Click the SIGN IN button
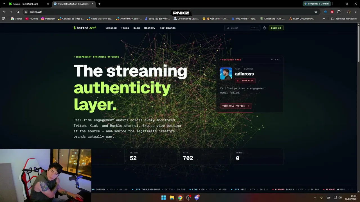 coord(276,28)
